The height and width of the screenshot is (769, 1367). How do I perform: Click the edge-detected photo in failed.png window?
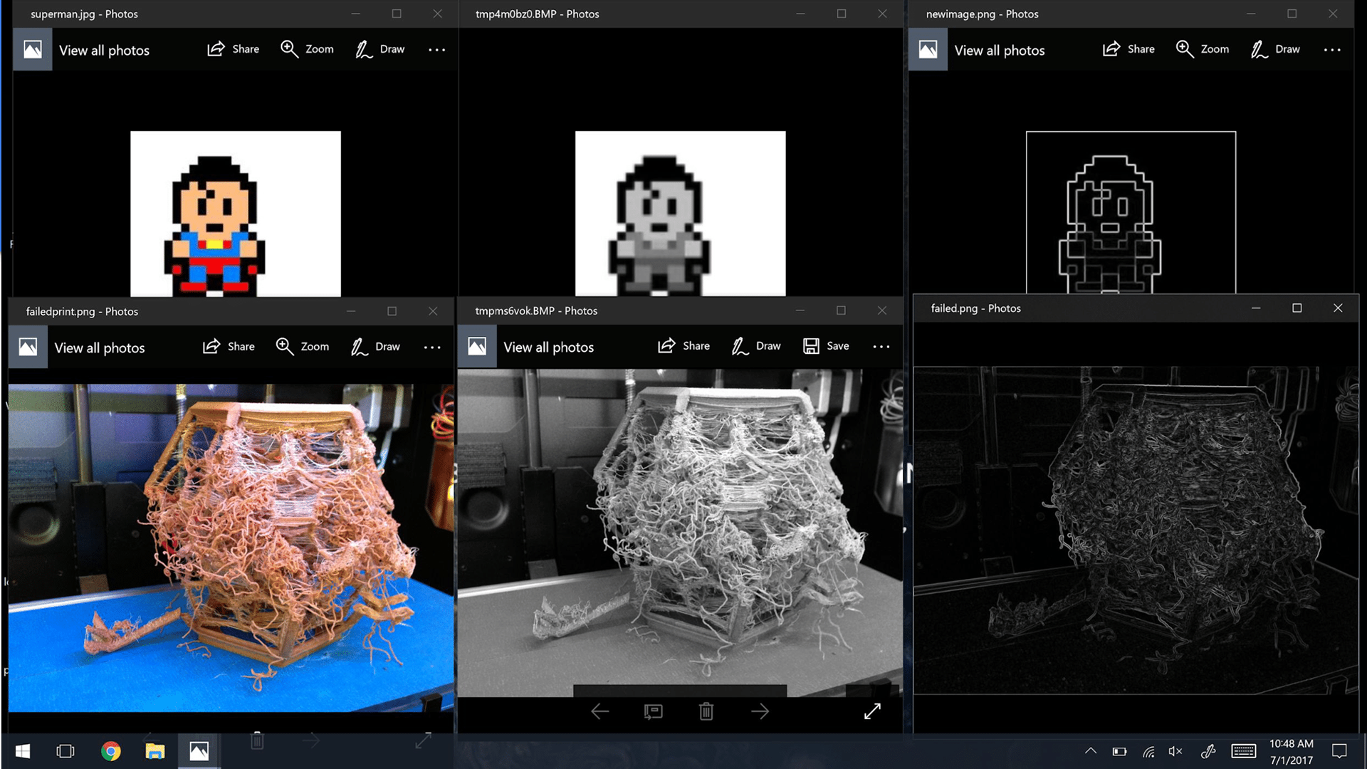click(x=1136, y=530)
